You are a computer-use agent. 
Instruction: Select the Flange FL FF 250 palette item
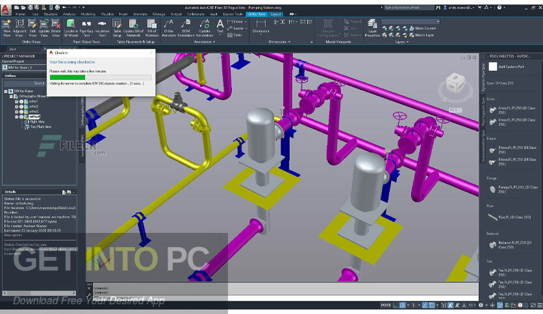[x=513, y=189]
